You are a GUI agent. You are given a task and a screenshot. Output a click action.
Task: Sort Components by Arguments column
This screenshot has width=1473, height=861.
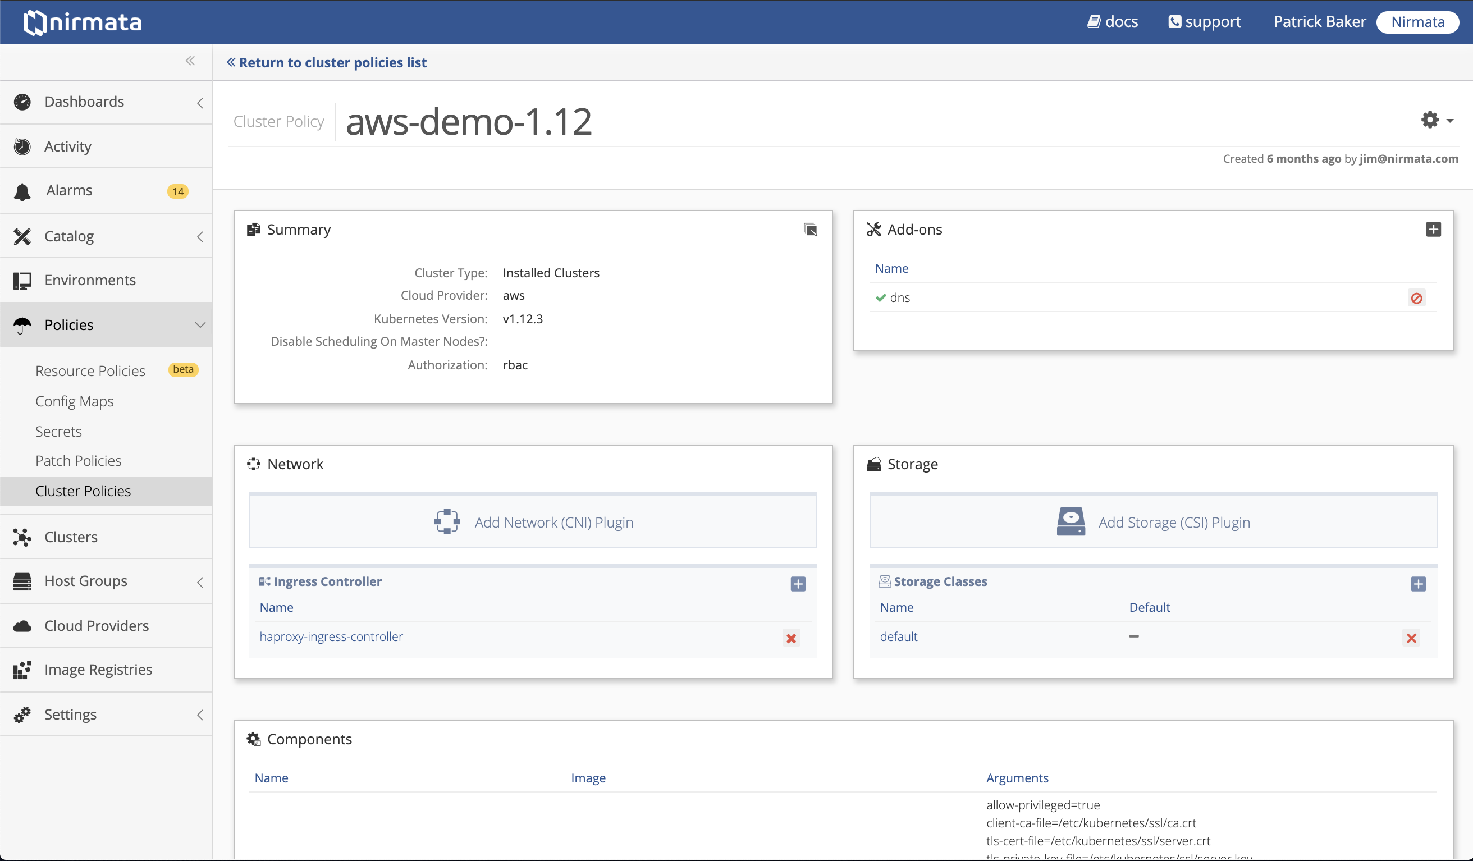(1017, 778)
